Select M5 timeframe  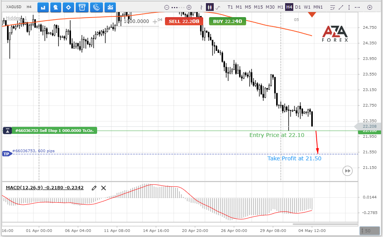(248, 7)
